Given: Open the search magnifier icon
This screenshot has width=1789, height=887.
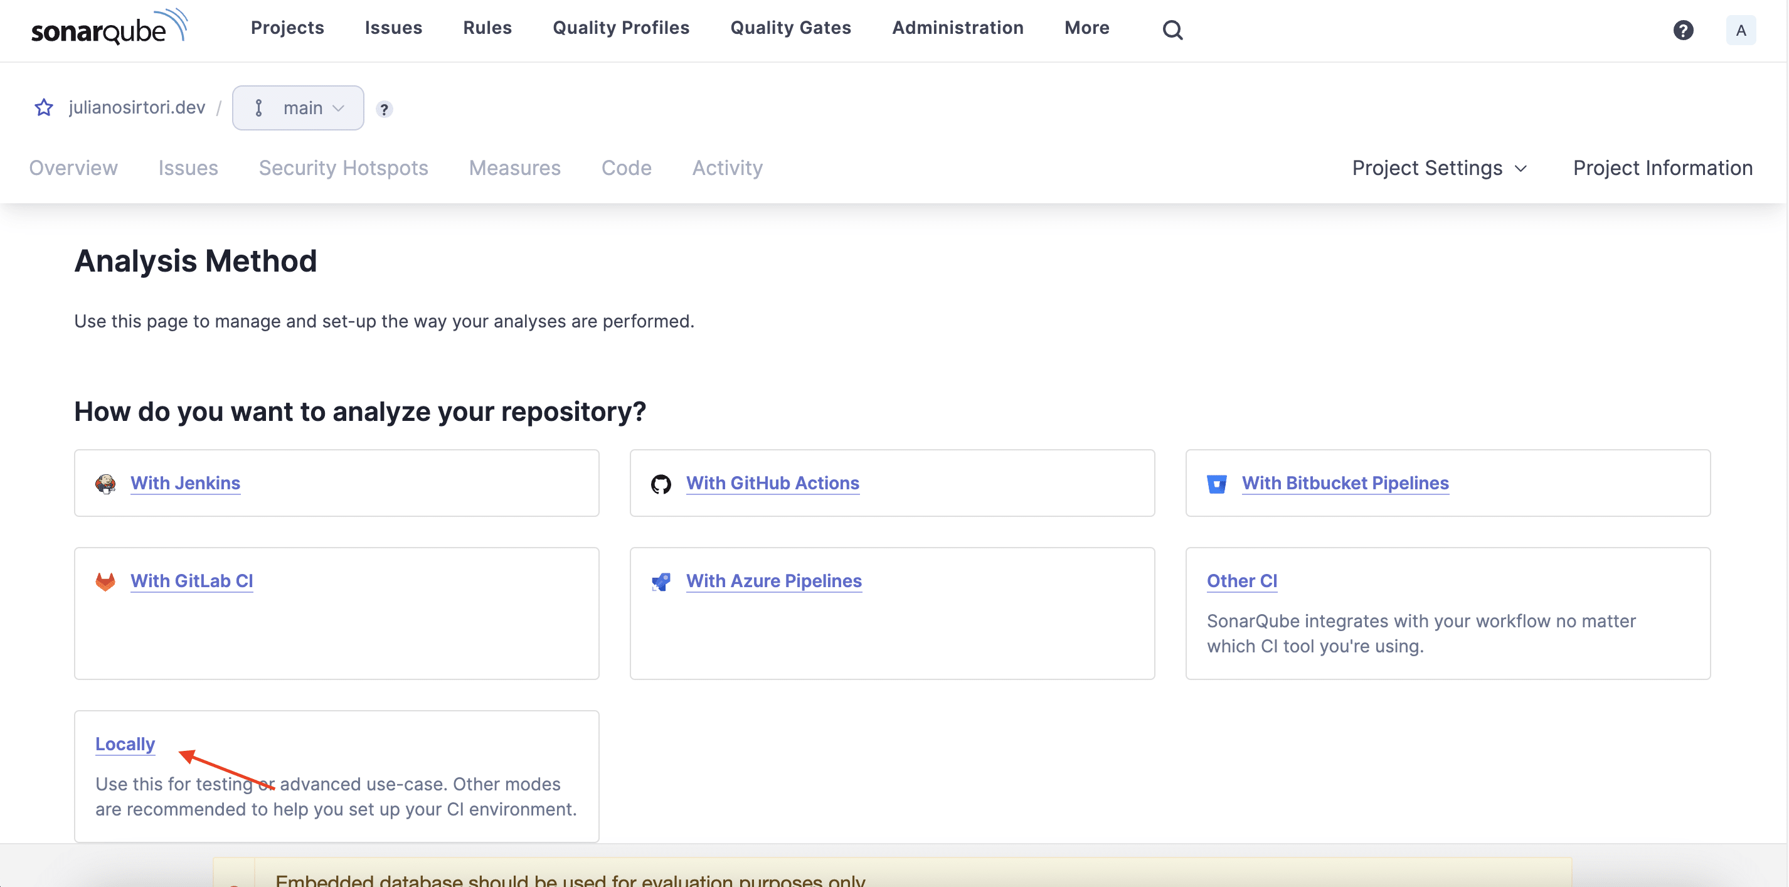Looking at the screenshot, I should click(1172, 30).
